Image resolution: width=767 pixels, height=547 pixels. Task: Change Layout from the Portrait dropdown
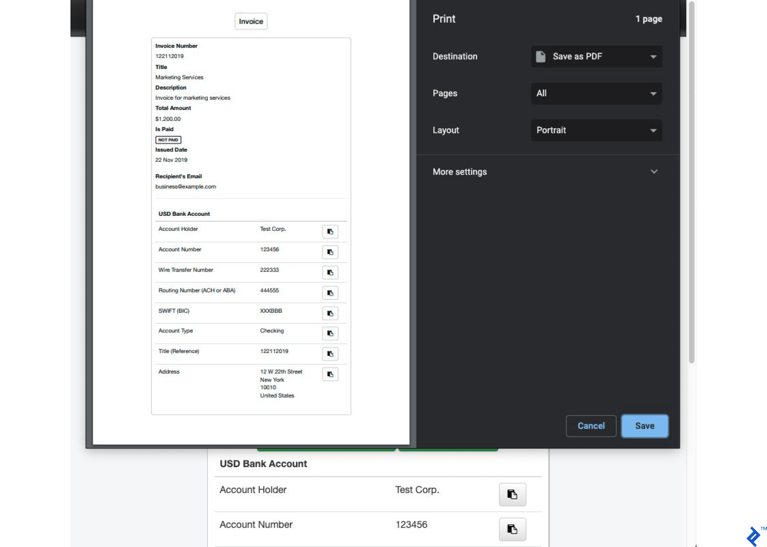point(596,130)
